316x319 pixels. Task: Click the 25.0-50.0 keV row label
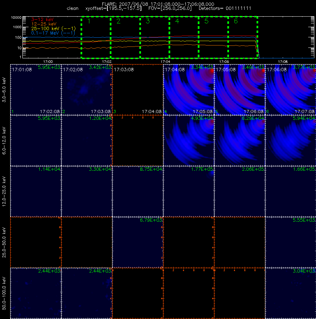(x=4, y=242)
